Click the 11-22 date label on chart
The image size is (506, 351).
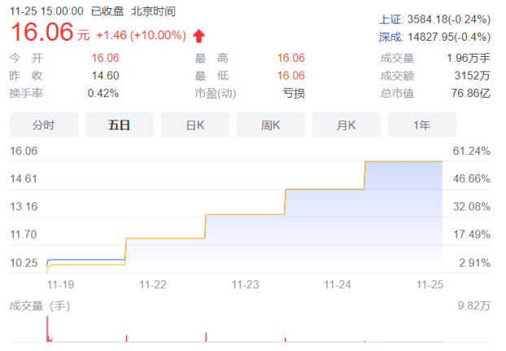(153, 284)
